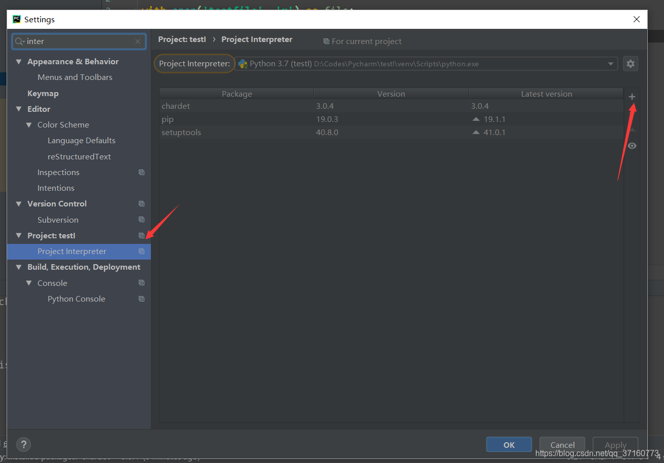Click the PyCharm logo in Settings title bar
Screen dimensions: 664x463
pos(17,19)
